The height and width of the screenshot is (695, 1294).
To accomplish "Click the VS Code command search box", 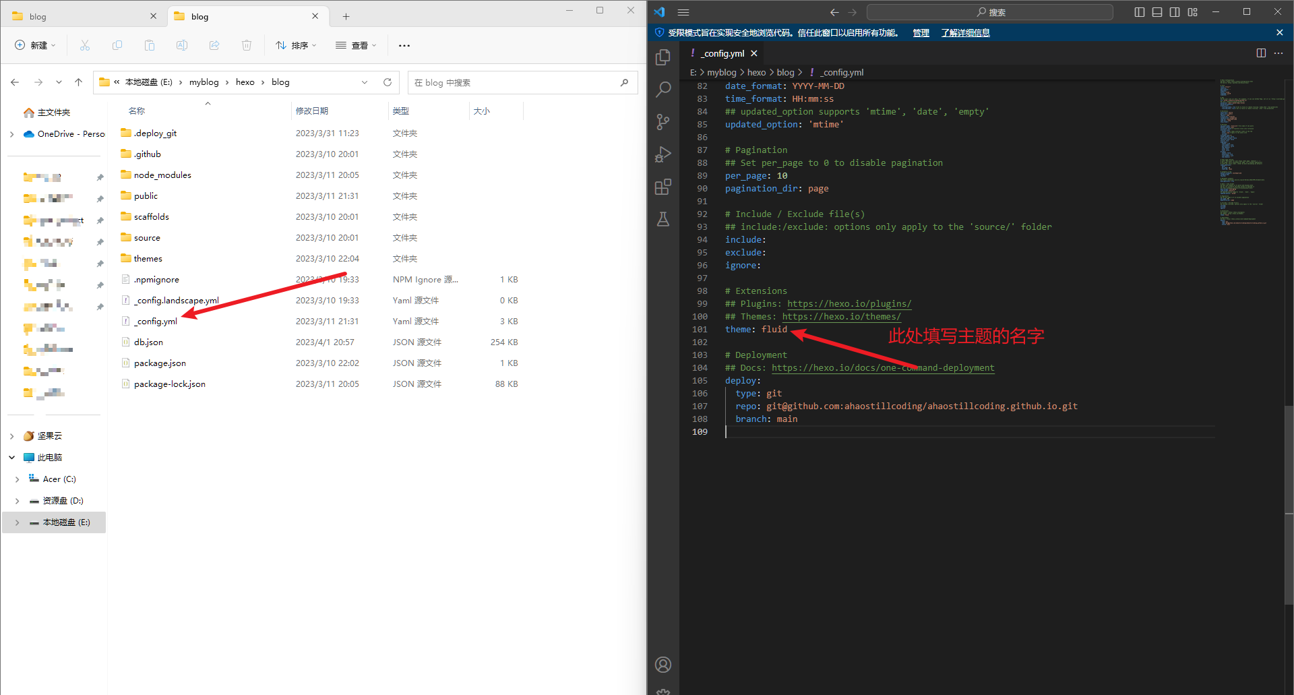I will tap(989, 12).
